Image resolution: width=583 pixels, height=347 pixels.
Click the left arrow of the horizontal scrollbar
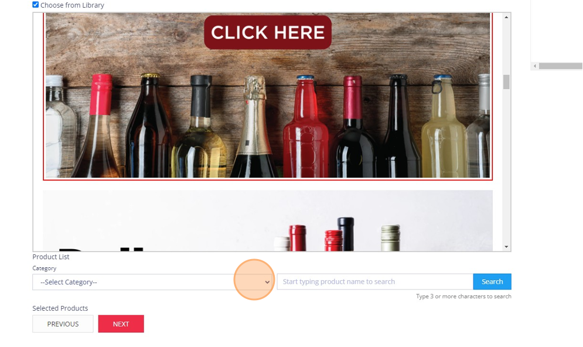click(x=535, y=66)
